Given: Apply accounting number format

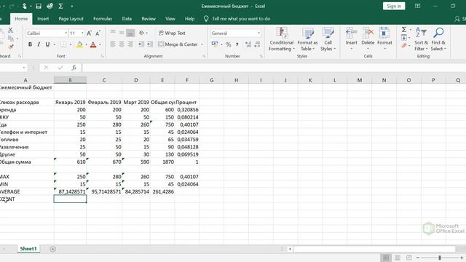Looking at the screenshot, I should coord(215,44).
